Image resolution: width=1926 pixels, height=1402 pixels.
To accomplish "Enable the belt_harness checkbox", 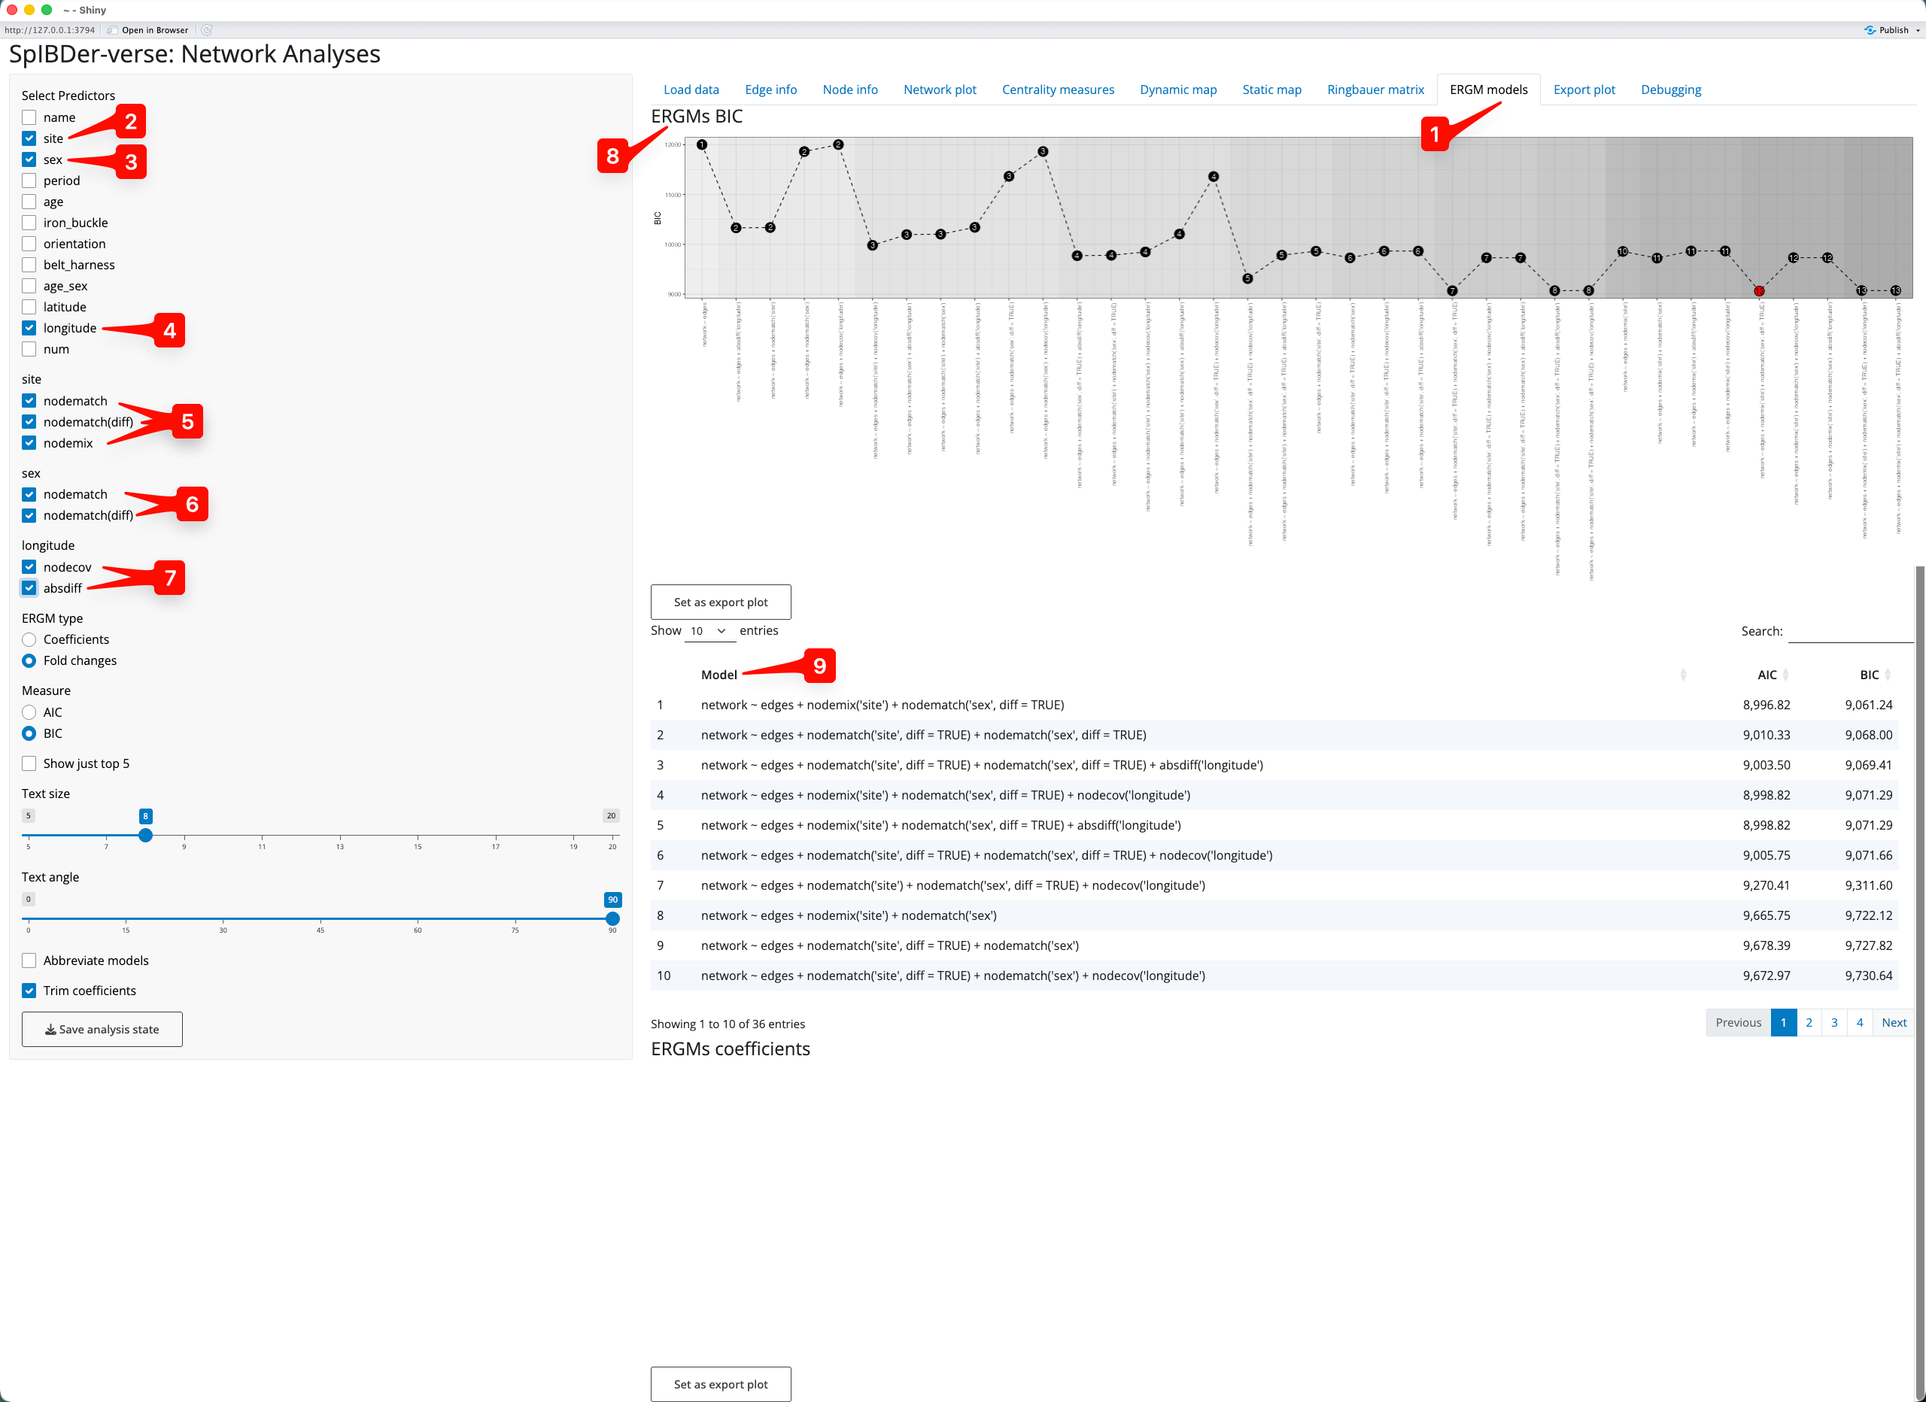I will [x=29, y=265].
